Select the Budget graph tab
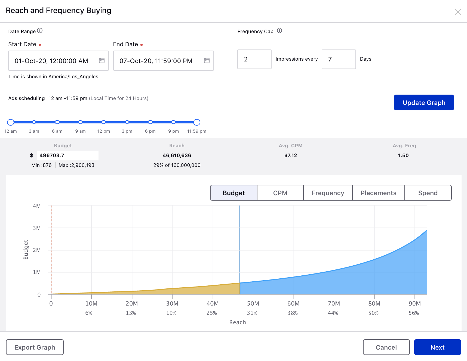The image size is (467, 361). (x=234, y=193)
